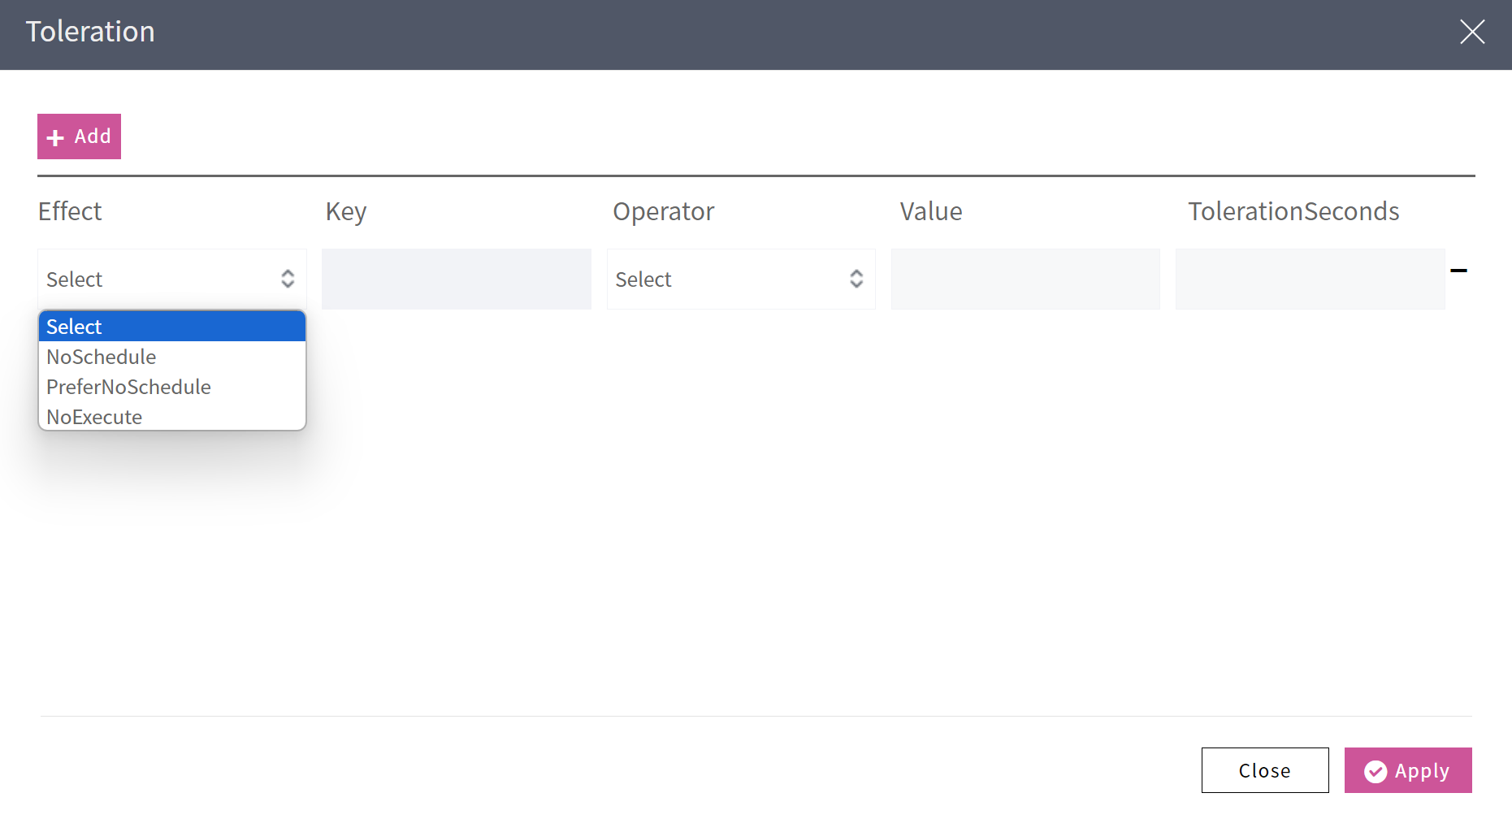
Task: Click the Effect column header
Action: 70,211
